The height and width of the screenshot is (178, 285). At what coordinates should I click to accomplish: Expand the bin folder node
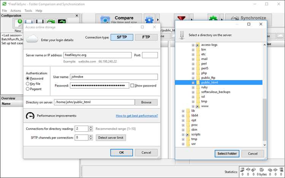click(x=193, y=50)
